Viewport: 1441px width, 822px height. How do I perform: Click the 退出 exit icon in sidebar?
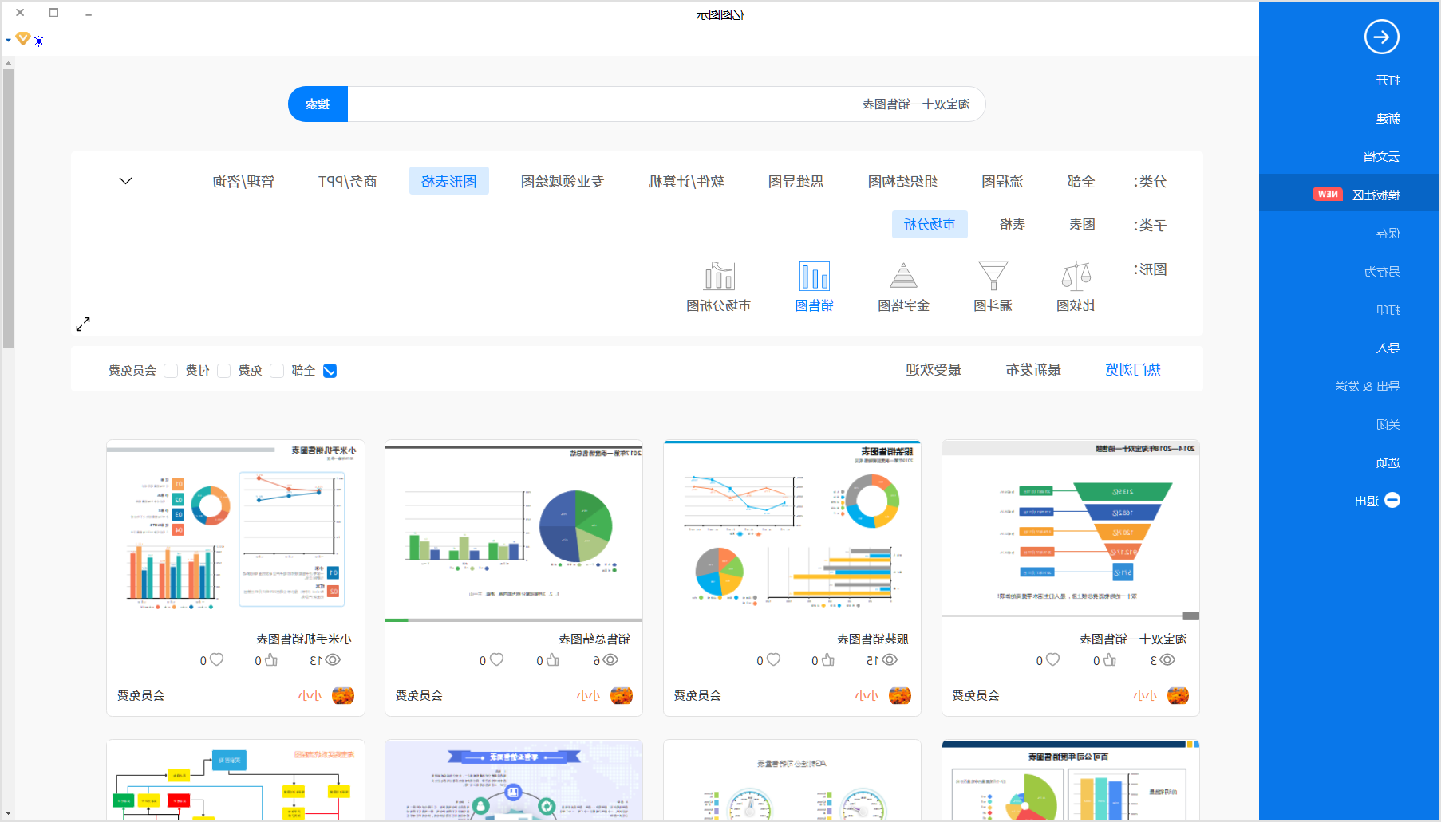coord(1392,500)
